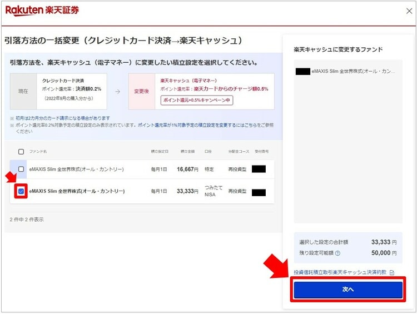
Task: Click the document icon beside the 約款 link
Action: tap(392, 272)
